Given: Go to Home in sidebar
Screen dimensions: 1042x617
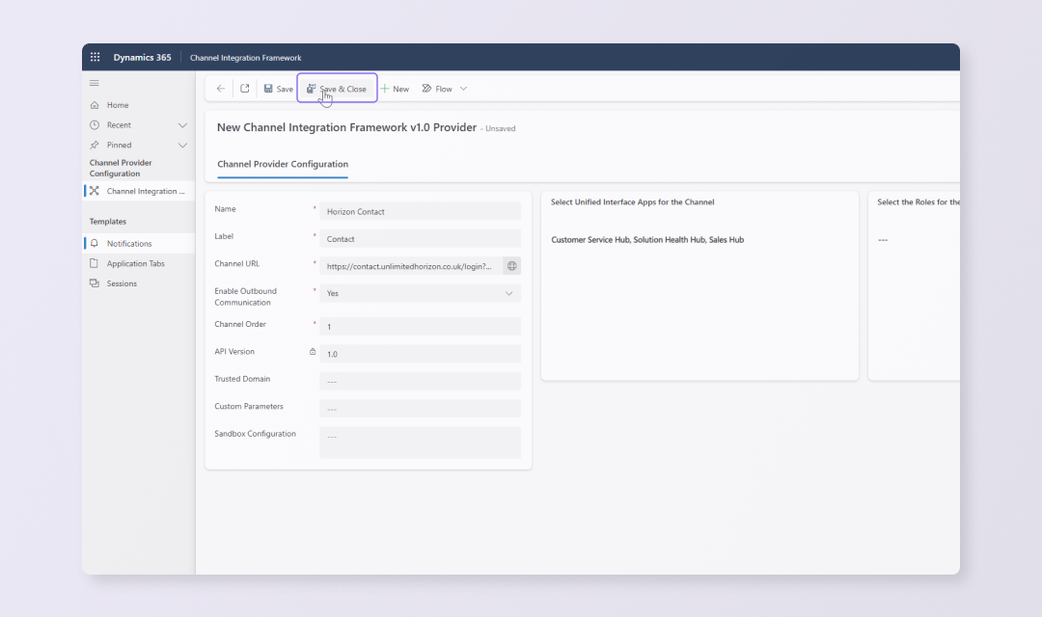Looking at the screenshot, I should [117, 105].
